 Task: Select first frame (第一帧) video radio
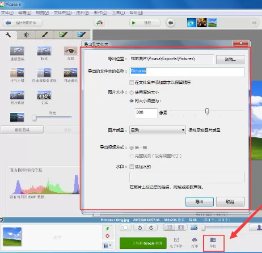click(132, 147)
